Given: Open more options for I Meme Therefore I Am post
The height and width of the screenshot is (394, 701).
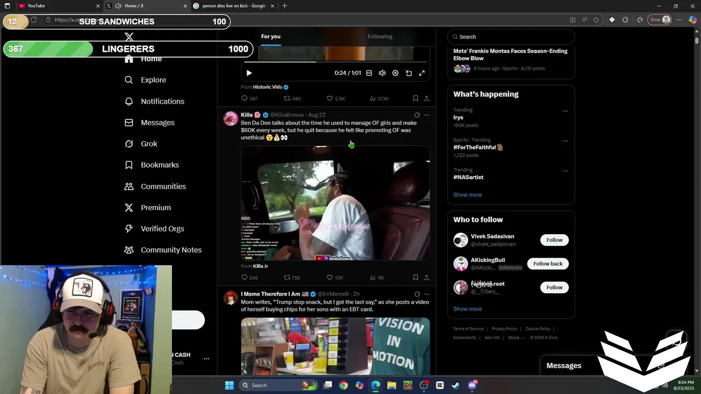Looking at the screenshot, I should [x=427, y=294].
